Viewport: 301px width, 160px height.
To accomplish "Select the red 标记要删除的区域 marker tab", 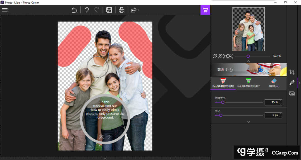I will point(223,83).
